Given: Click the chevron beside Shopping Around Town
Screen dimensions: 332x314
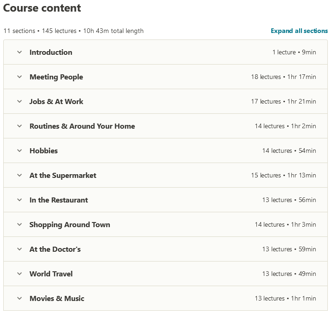Looking at the screenshot, I should coord(19,225).
